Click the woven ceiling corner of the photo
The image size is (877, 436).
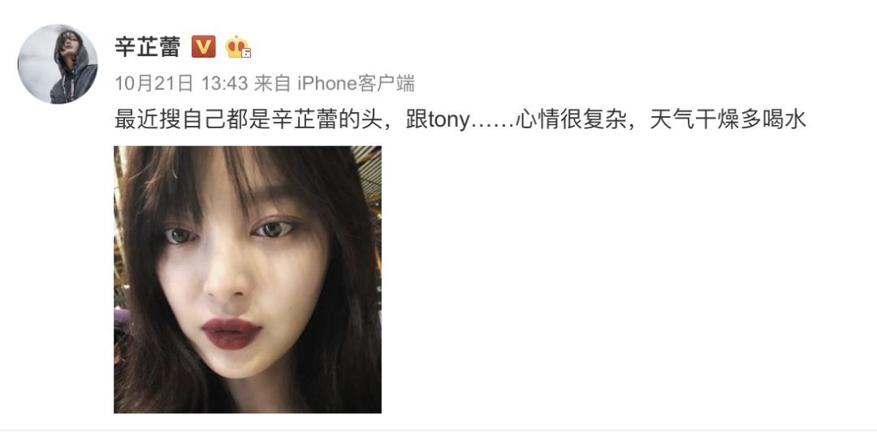click(x=366, y=168)
